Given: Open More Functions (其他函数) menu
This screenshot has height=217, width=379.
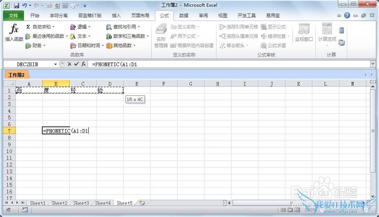Looking at the screenshot, I should 121,45.
